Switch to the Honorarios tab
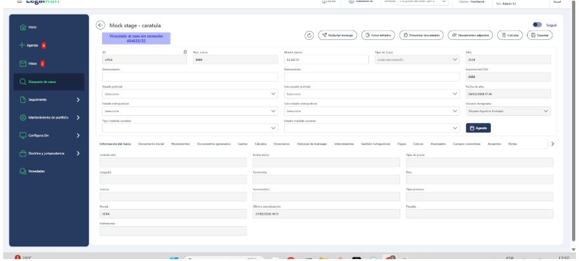The width and height of the screenshot is (579, 261). click(273, 144)
